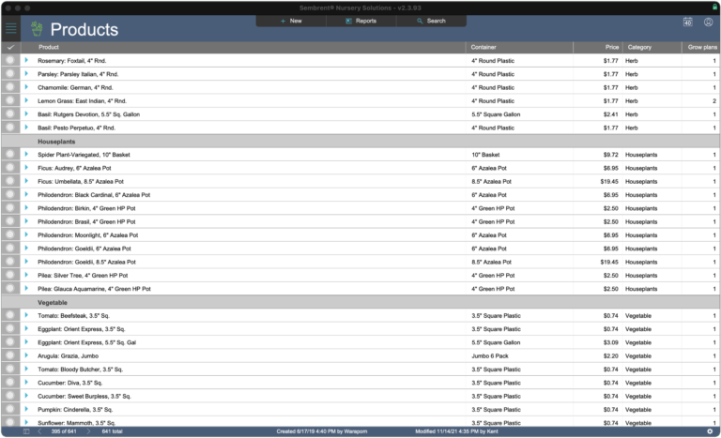Click the Vegetable group header
This screenshot has width=721, height=438.
click(53, 302)
